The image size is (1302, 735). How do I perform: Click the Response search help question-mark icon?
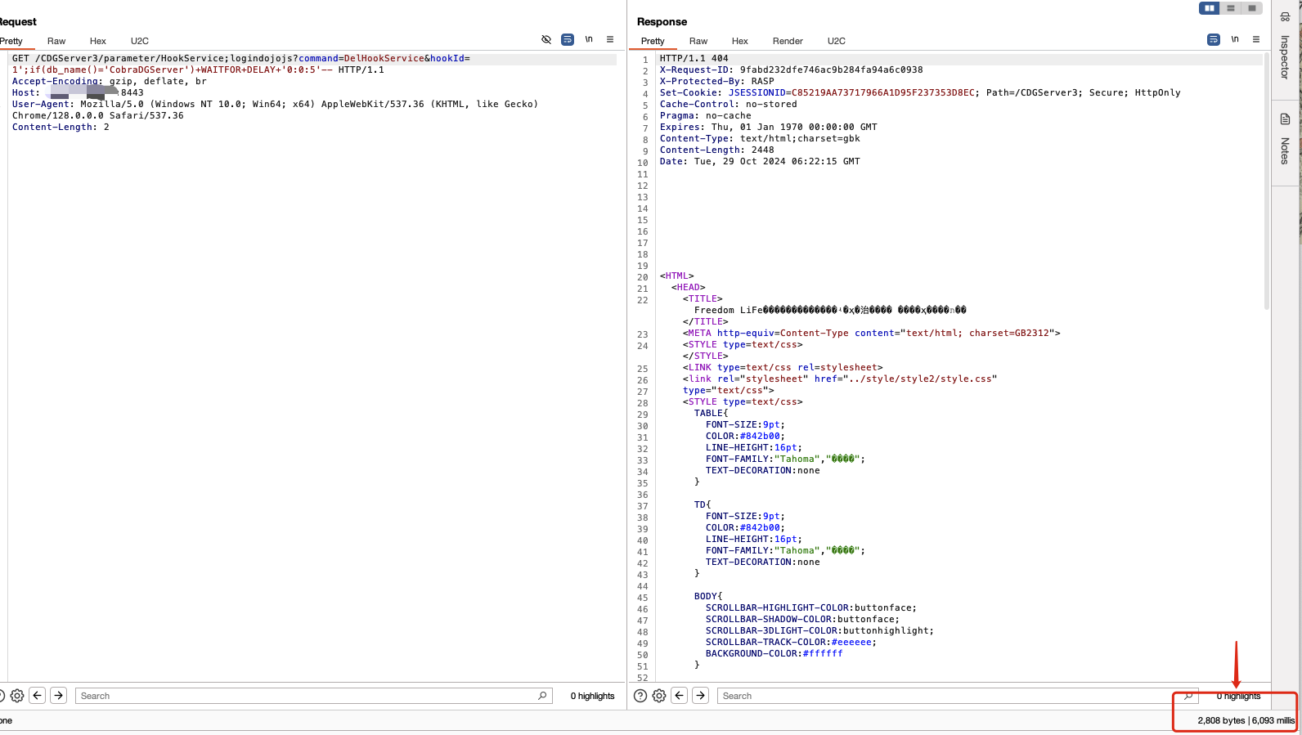[640, 696]
